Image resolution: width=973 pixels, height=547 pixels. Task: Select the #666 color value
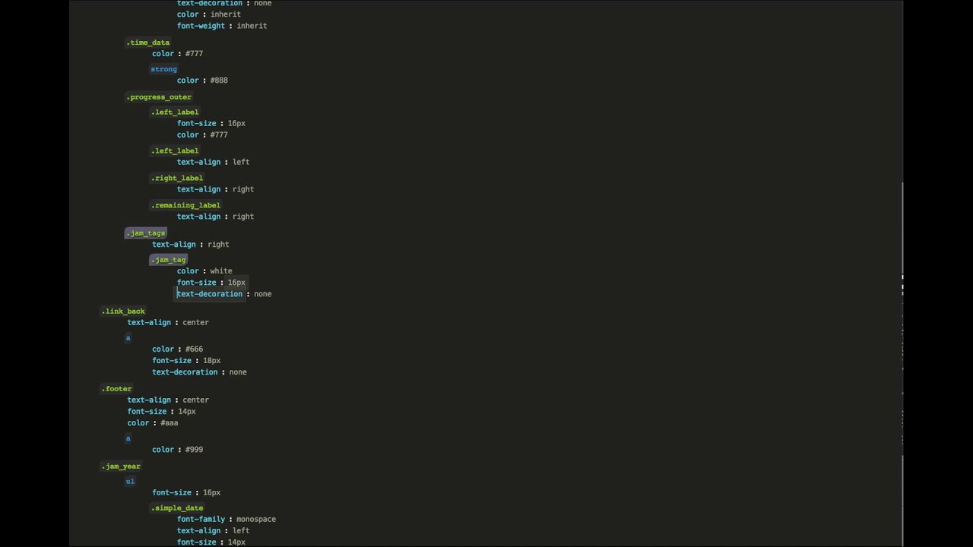coord(194,349)
